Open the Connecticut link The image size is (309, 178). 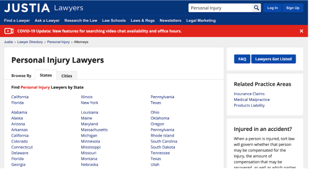[22, 147]
